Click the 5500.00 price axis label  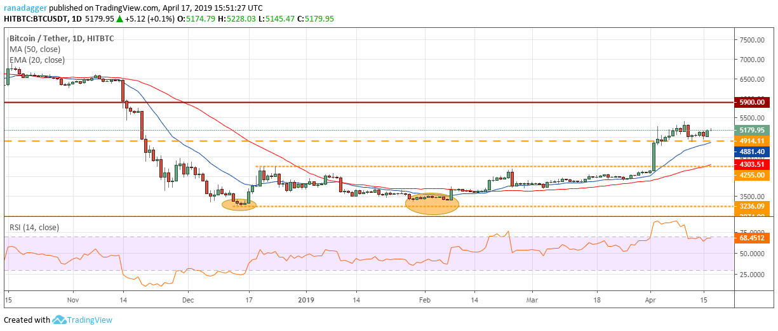(751, 118)
